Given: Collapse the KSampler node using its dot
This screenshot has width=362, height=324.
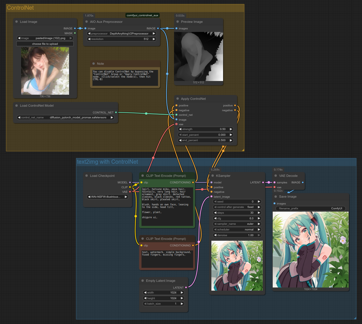Looking at the screenshot, I should point(213,176).
